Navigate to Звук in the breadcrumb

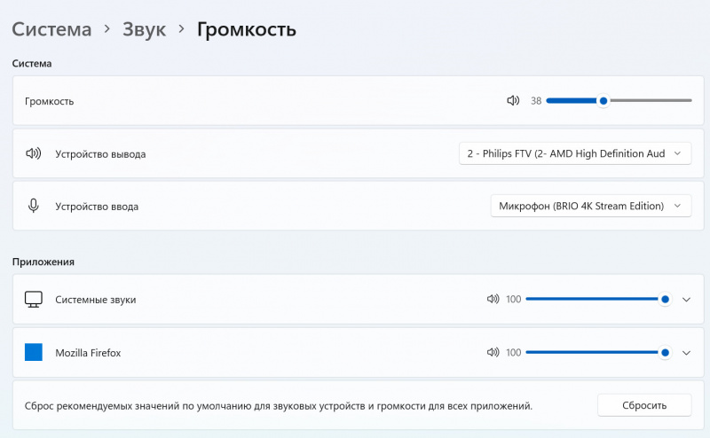point(144,29)
